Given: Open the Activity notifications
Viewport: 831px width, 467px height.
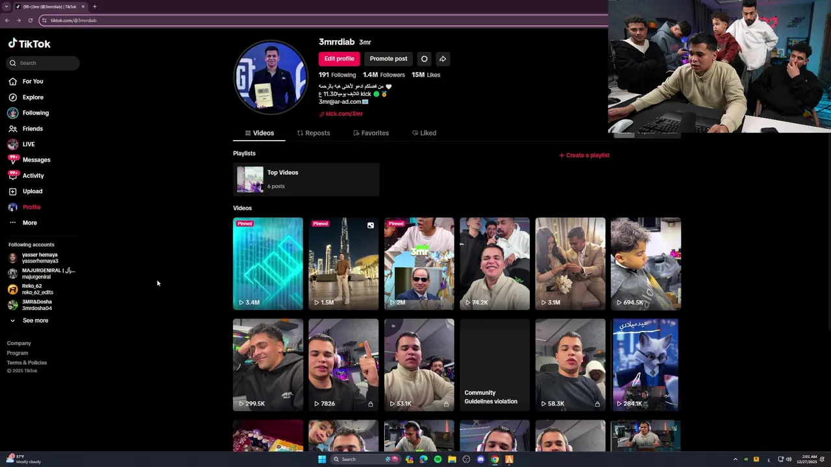Looking at the screenshot, I should 26,175.
